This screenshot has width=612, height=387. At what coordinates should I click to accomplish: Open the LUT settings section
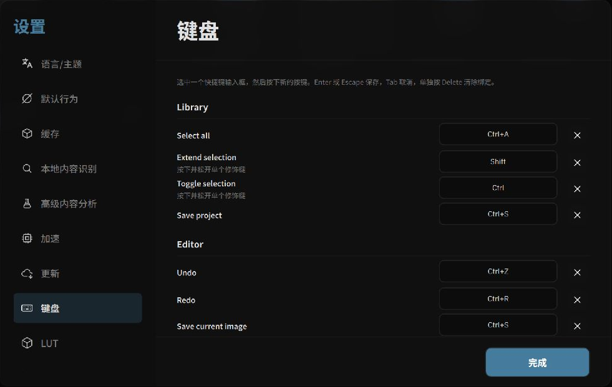78,343
